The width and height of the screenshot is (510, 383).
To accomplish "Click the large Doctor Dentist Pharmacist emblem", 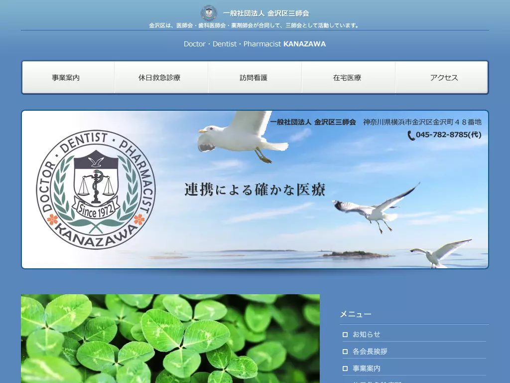I will (96, 190).
